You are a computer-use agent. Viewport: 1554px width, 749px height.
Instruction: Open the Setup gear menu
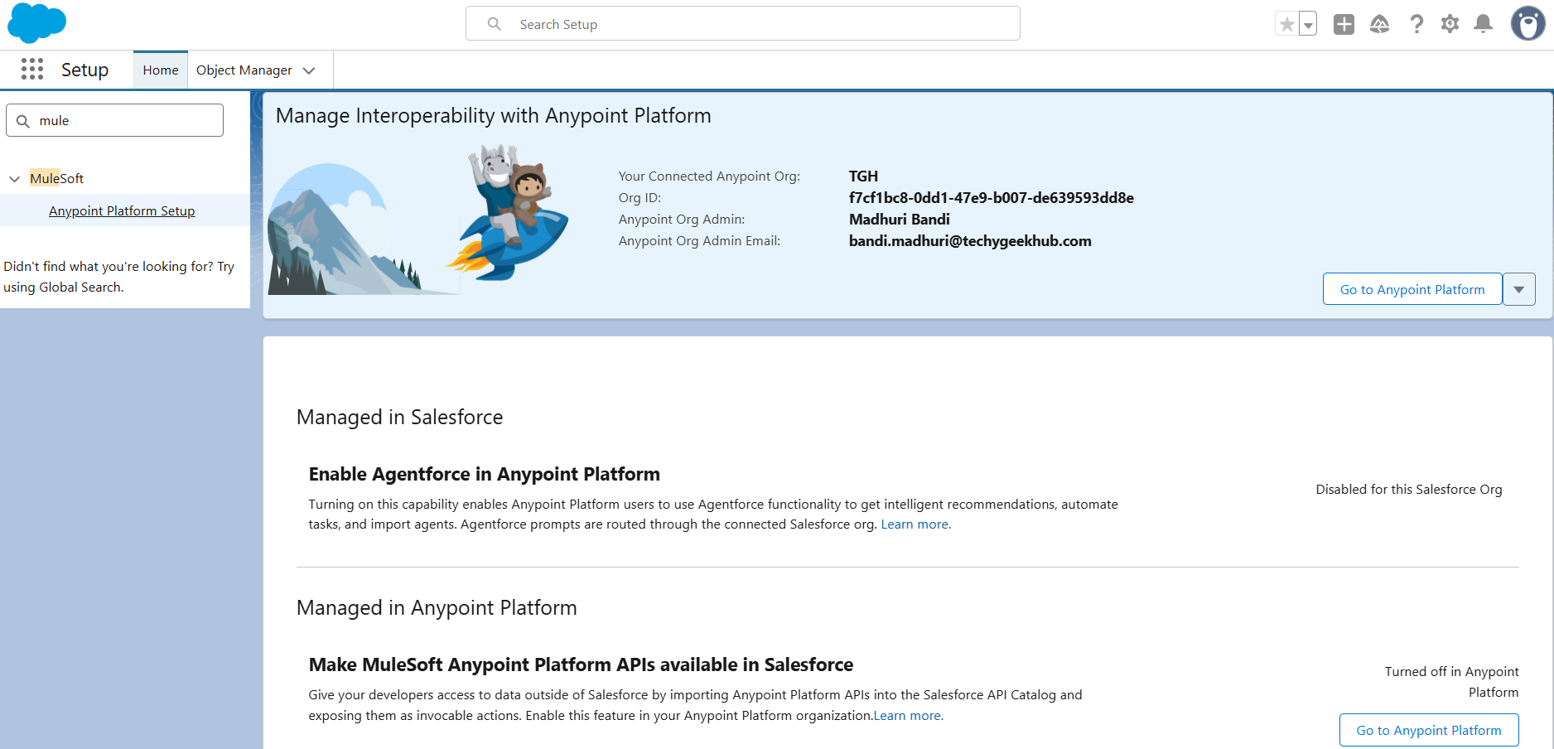point(1450,25)
